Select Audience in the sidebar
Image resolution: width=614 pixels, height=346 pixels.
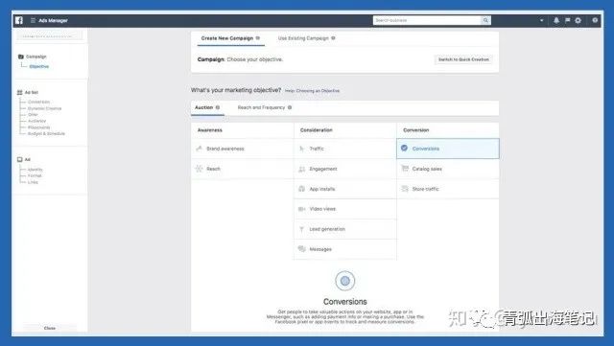coord(36,121)
